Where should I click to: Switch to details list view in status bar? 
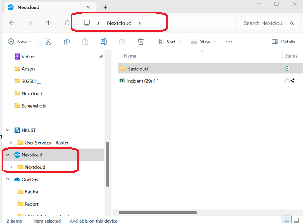(x=287, y=220)
